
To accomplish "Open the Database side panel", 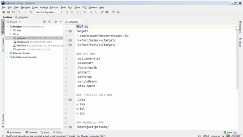I will [x=240, y=27].
